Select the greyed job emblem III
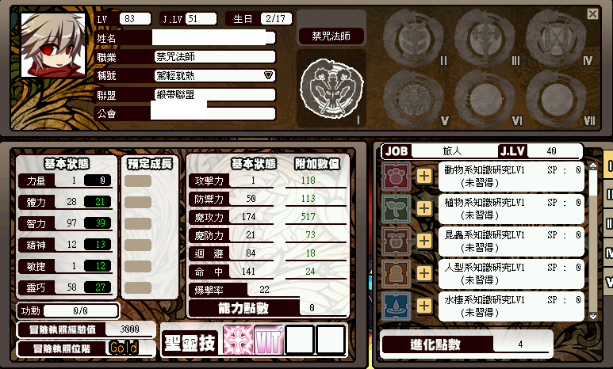Viewport: 613px width, 369px height. (x=485, y=38)
